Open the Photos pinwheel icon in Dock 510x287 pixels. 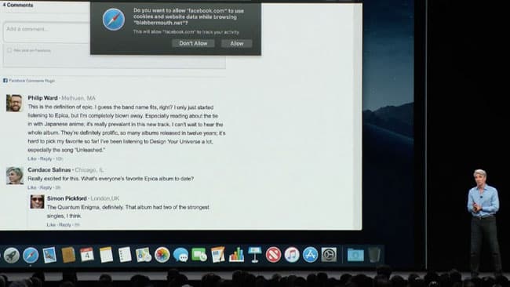tap(162, 255)
